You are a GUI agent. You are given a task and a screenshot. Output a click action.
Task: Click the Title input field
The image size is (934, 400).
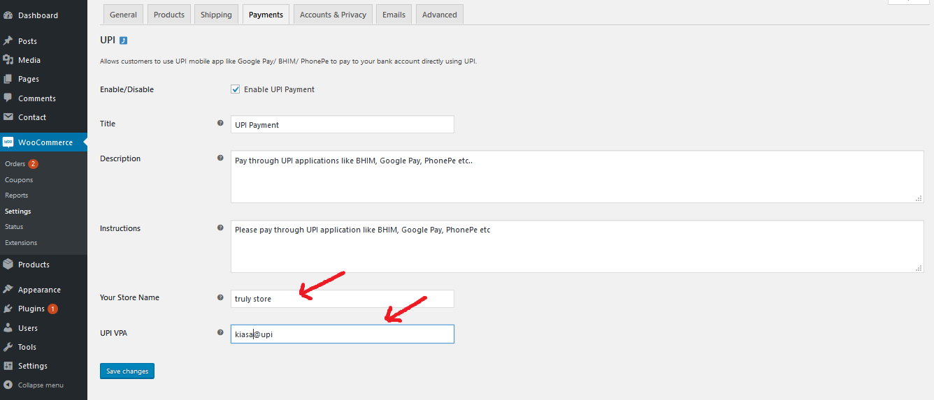343,124
